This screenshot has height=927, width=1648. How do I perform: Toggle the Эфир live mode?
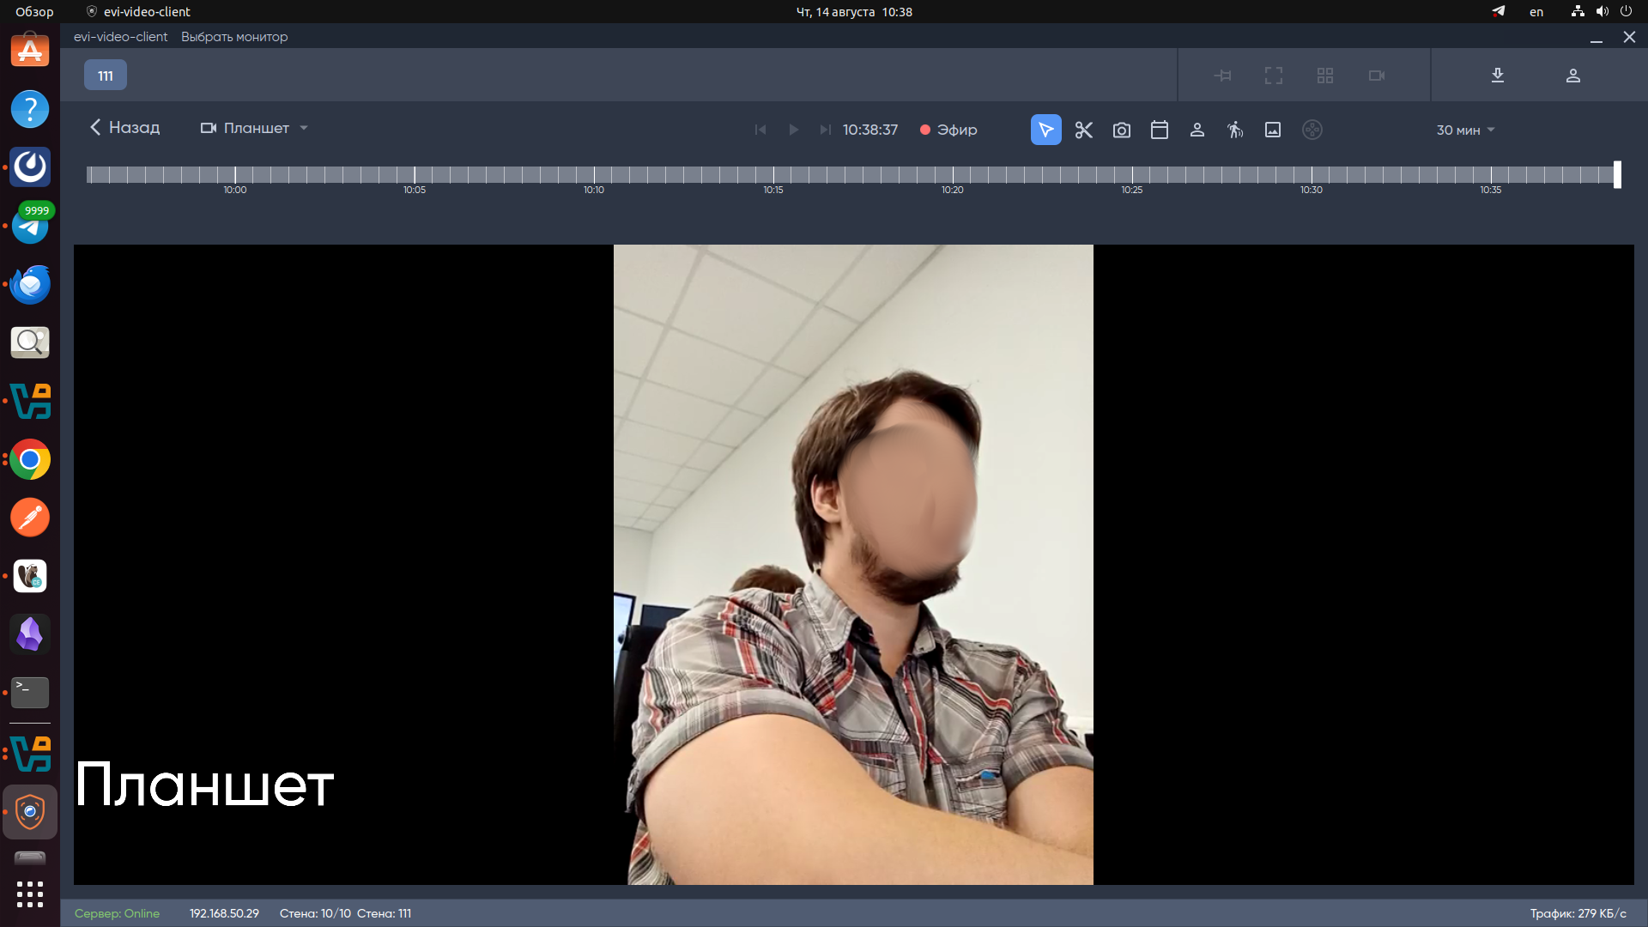(948, 130)
